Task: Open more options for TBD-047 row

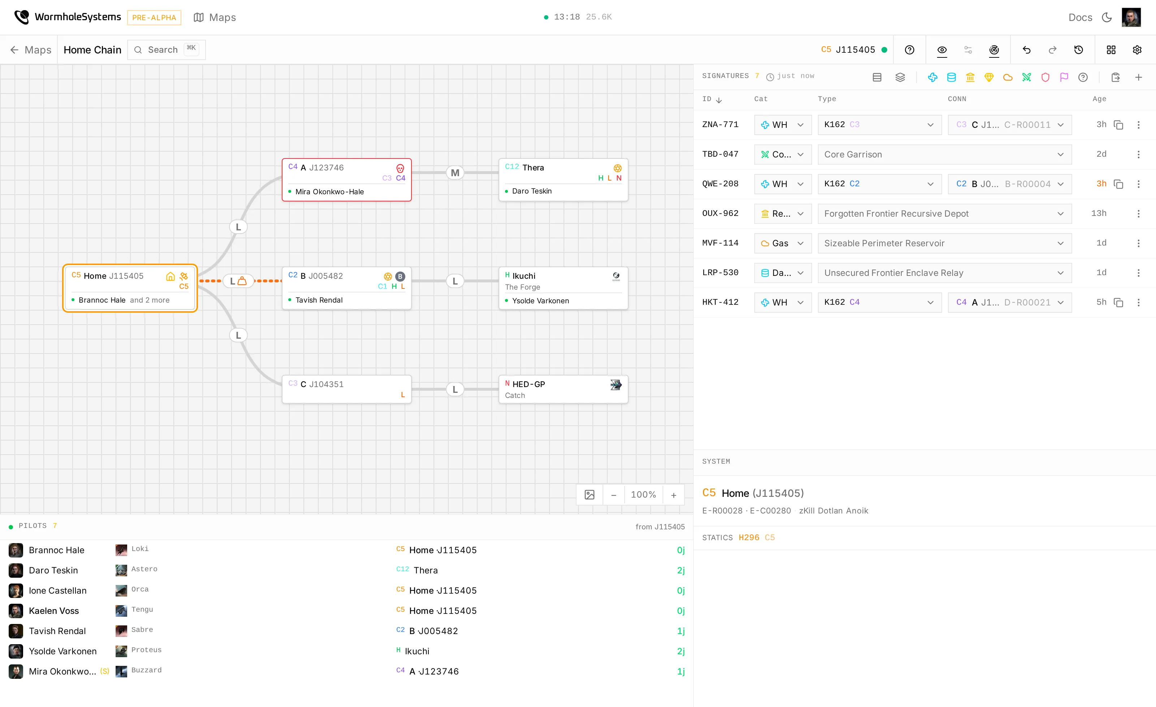Action: 1138,154
